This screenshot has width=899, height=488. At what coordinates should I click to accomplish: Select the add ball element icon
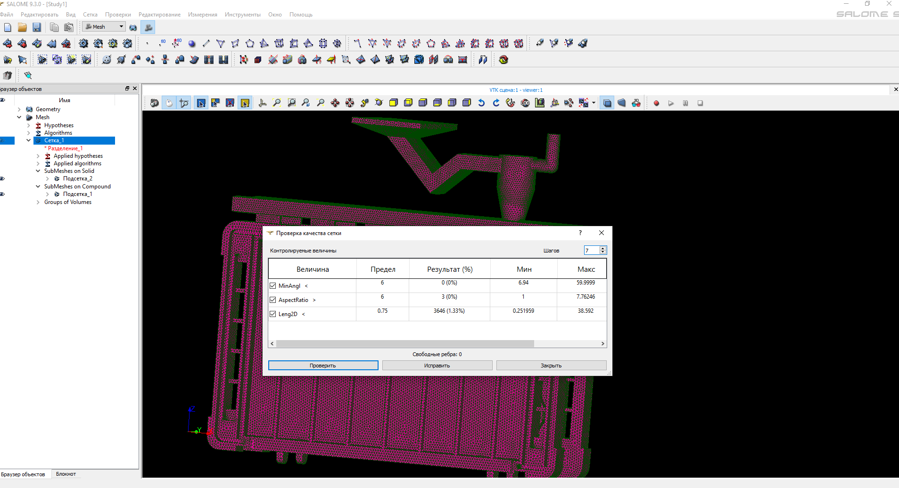[191, 44]
